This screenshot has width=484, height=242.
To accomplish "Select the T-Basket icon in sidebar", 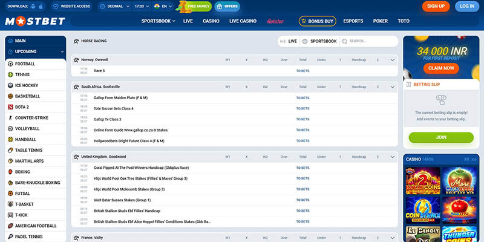I will click(10, 204).
